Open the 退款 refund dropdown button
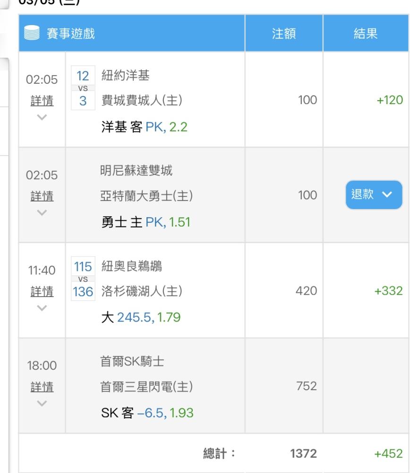The height and width of the screenshot is (473, 410). pyautogui.click(x=374, y=194)
